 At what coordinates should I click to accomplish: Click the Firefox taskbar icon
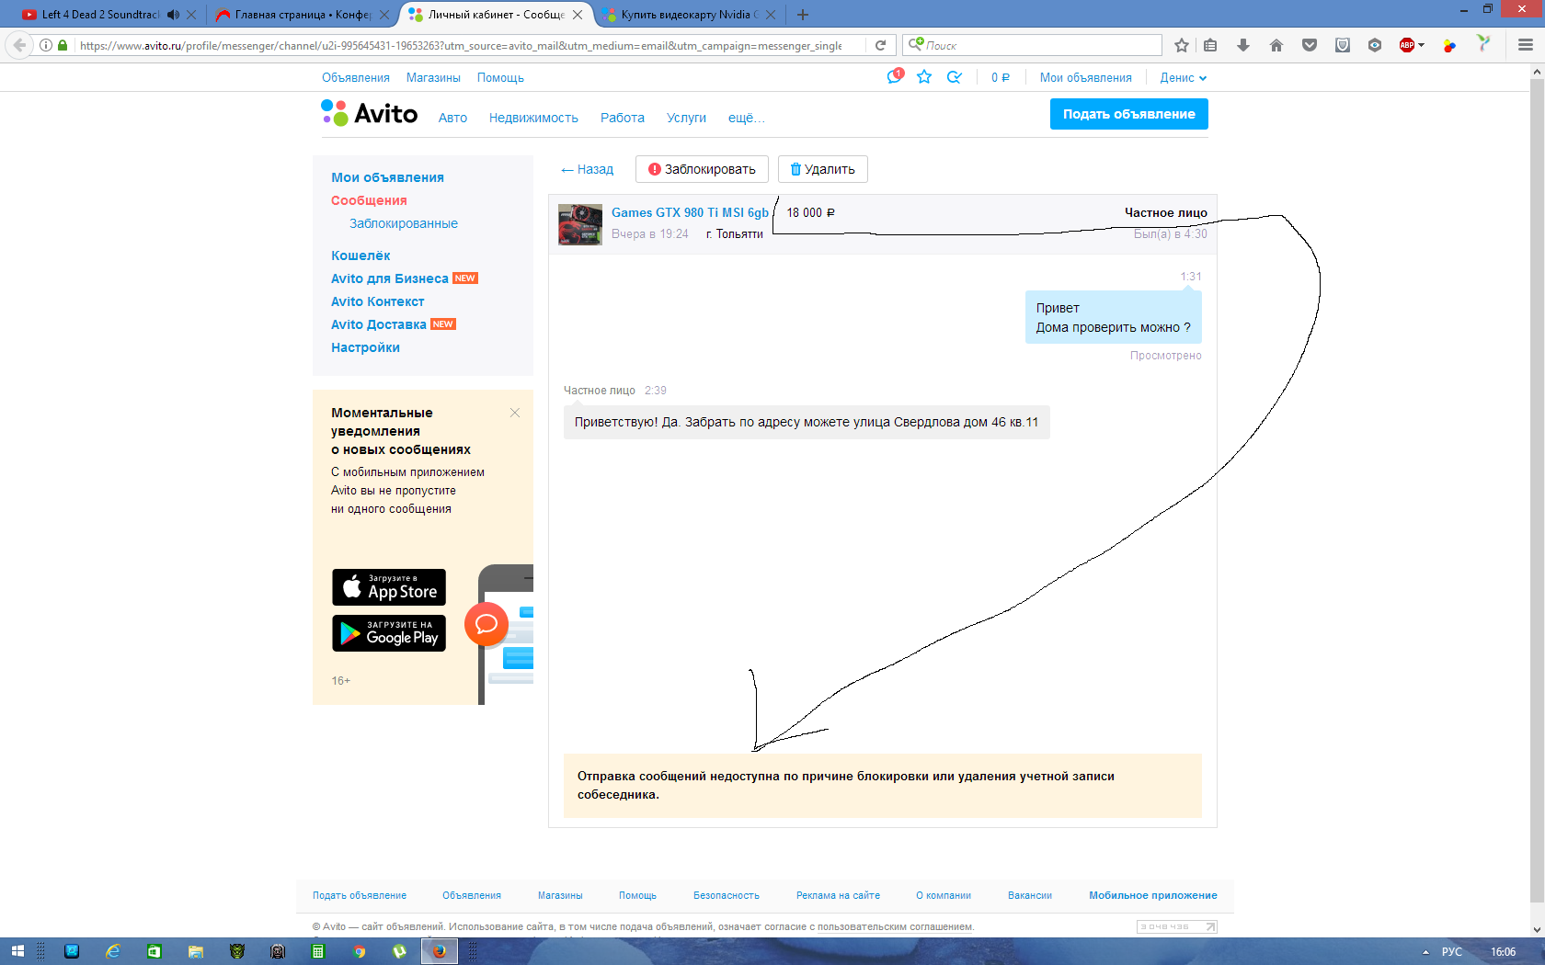(x=440, y=951)
